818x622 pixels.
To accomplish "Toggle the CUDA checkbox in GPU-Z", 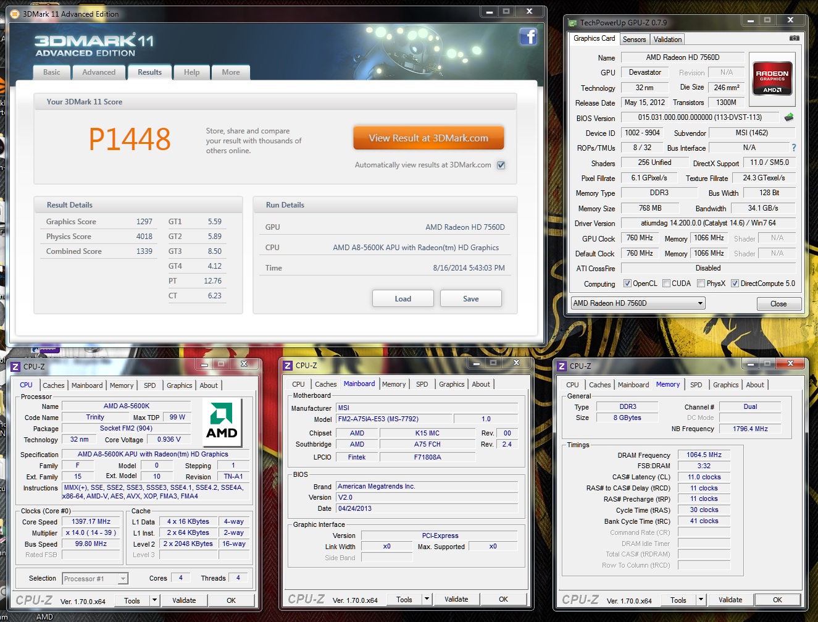I will point(666,284).
